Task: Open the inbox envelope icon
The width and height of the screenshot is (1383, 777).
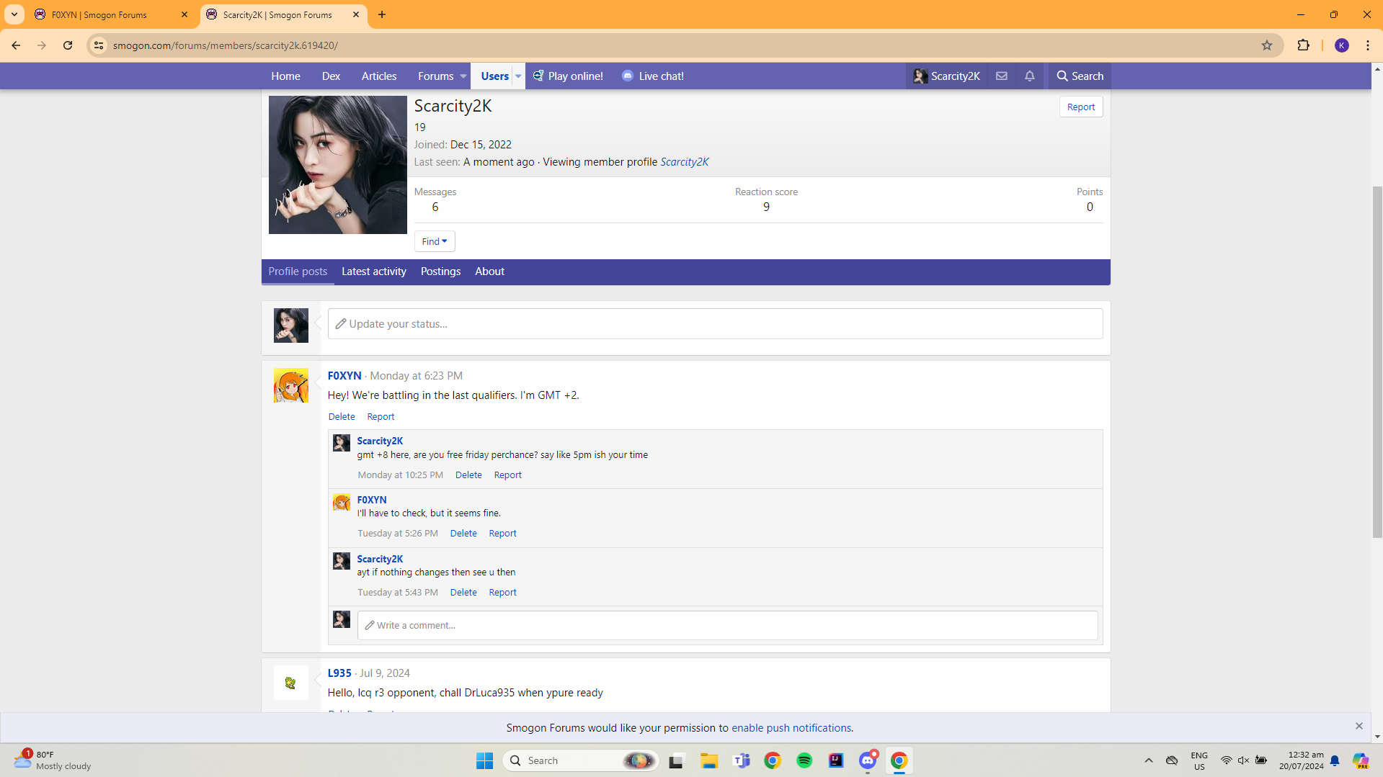Action: coord(1001,76)
